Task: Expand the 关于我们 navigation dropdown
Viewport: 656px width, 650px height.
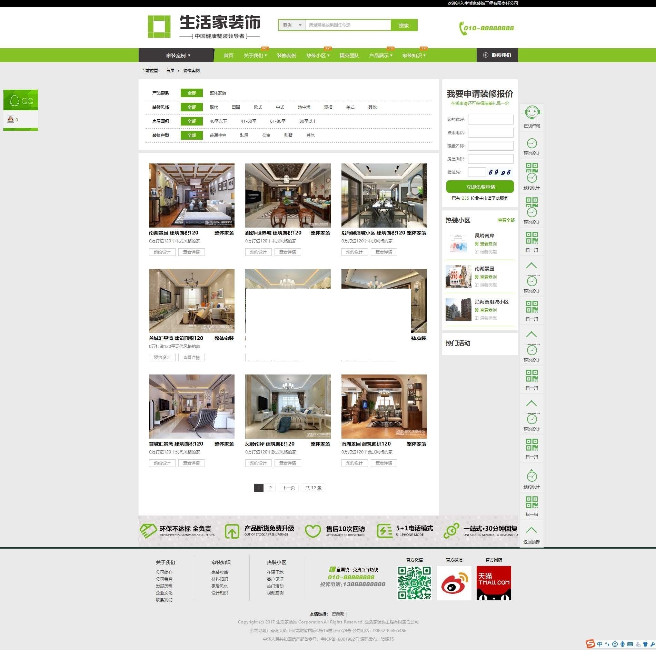Action: tap(255, 56)
